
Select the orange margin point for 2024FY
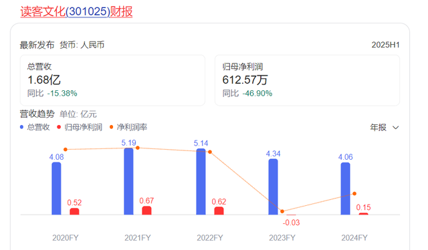(x=354, y=193)
